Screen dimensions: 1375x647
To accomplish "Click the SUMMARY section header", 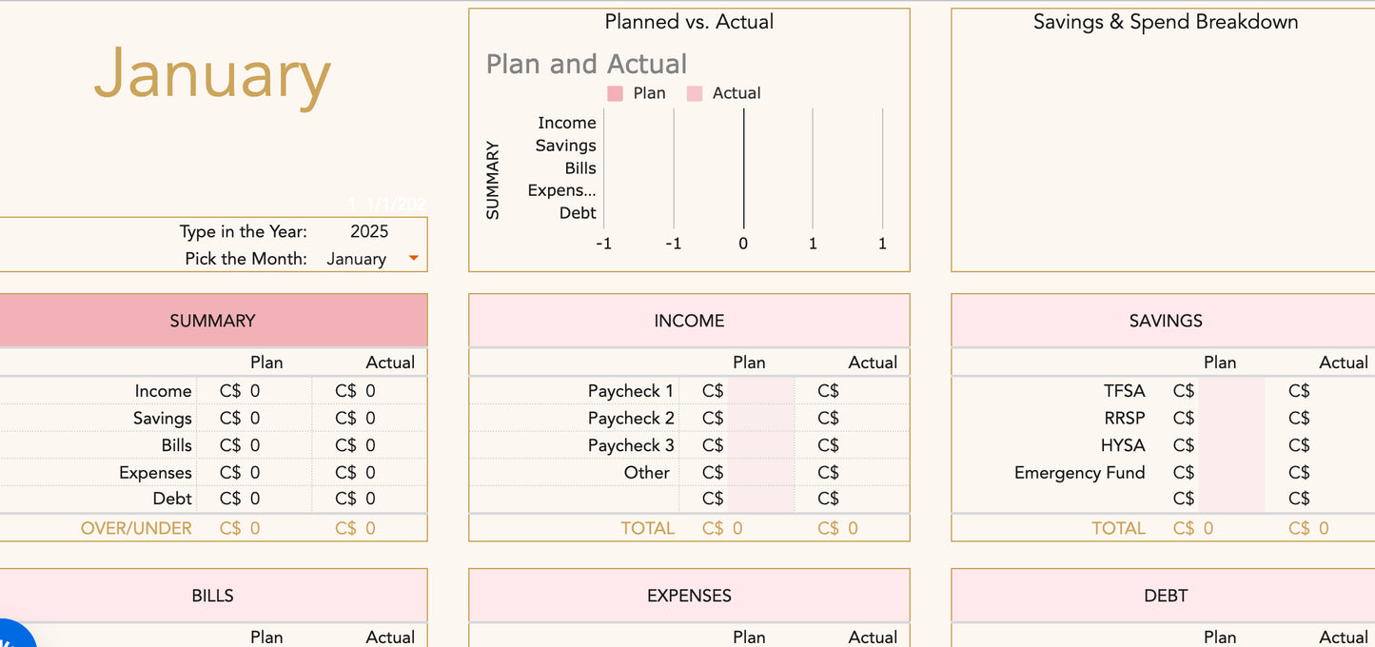I will (x=212, y=321).
